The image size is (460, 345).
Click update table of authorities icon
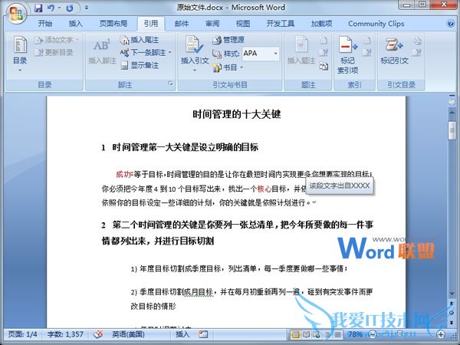point(417,53)
